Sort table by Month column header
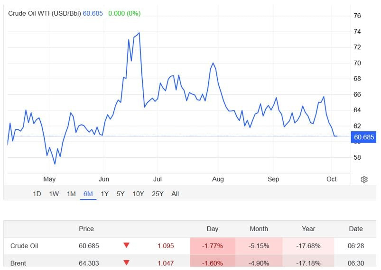This screenshot has height=270, width=381. click(259, 229)
